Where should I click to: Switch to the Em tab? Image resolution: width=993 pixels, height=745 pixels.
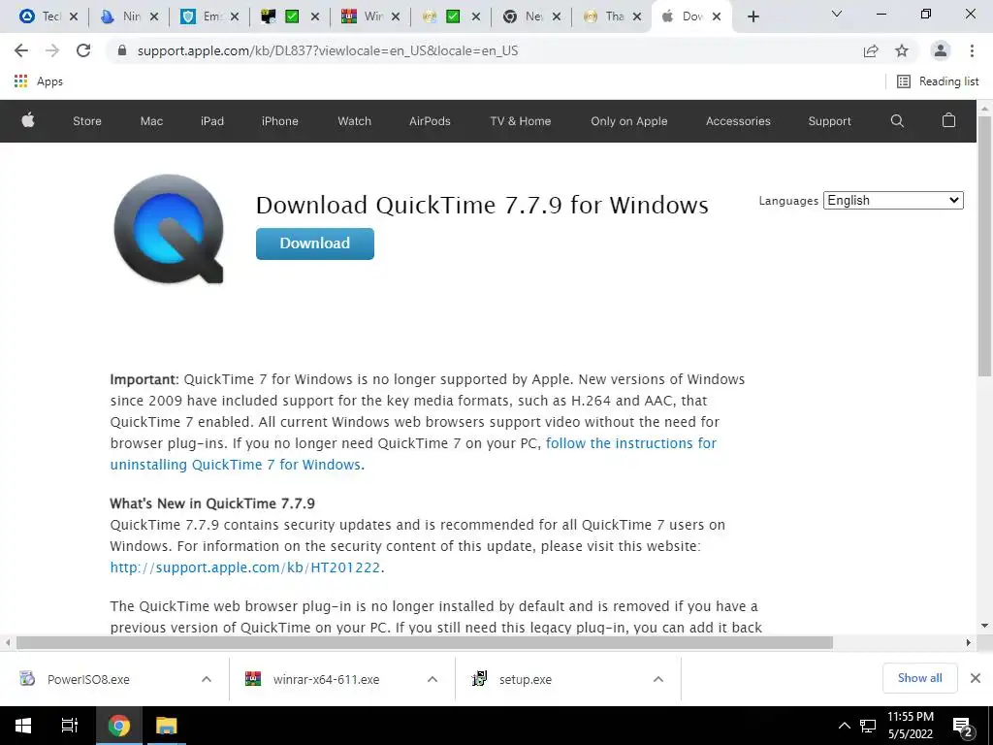point(210,16)
